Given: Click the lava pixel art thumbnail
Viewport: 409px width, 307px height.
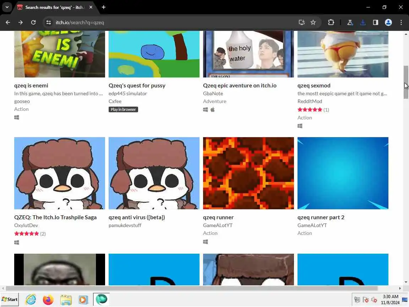Looking at the screenshot, I should pos(248,173).
